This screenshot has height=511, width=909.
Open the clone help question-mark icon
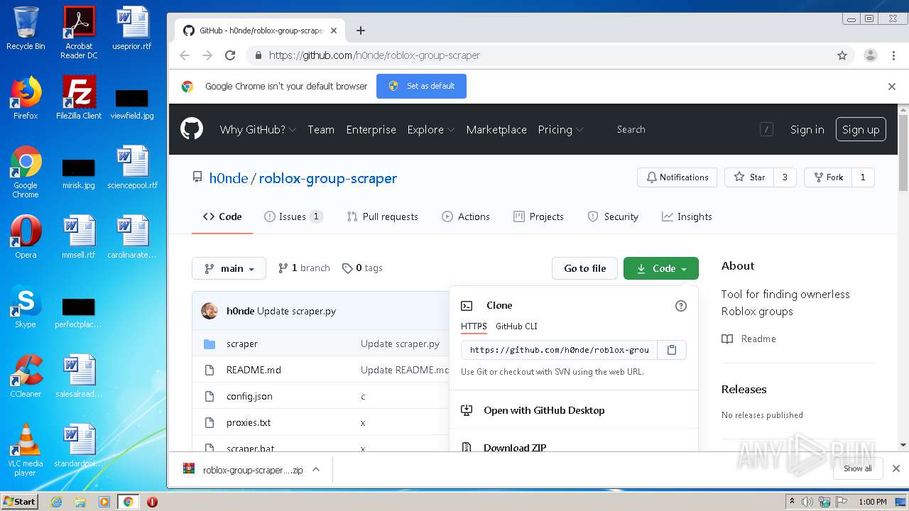[x=680, y=306]
